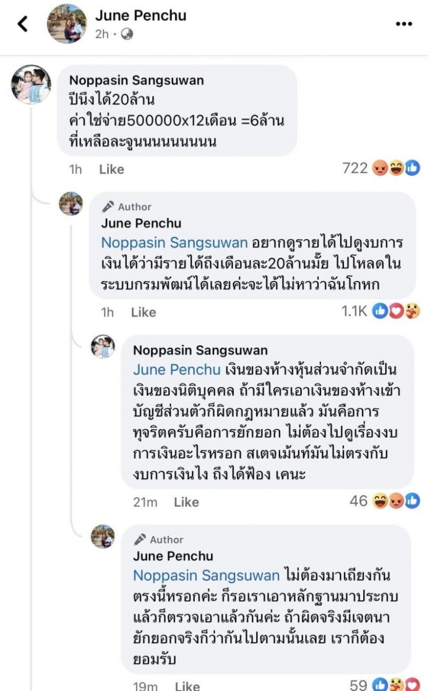Image resolution: width=428 pixels, height=691 pixels.
Task: Open the three-dot more options menu
Action: coord(404,24)
